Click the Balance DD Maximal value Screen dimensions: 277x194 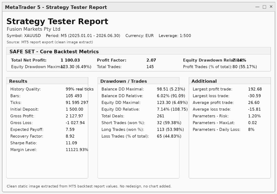(171, 89)
